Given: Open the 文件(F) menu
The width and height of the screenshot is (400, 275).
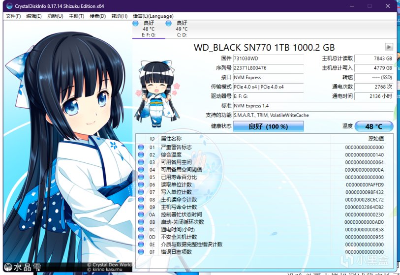Looking at the screenshot, I should pos(13,16).
